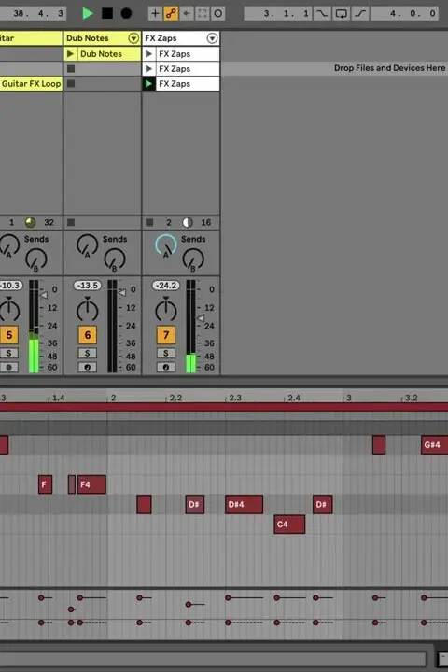The image size is (448, 672).
Task: Click the Re-enable Automation arrow button
Action: (187, 13)
